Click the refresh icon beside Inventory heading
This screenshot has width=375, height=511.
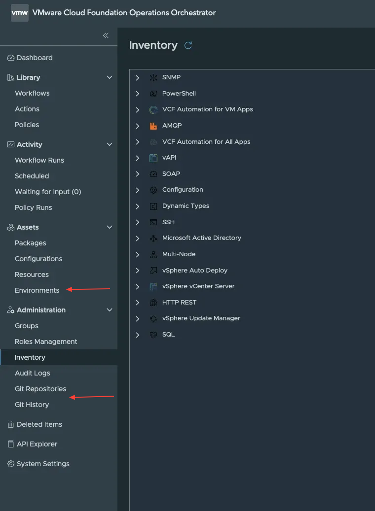pos(188,45)
